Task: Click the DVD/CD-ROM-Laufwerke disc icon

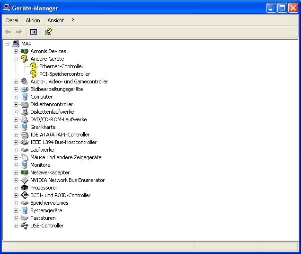Action: [x=25, y=119]
